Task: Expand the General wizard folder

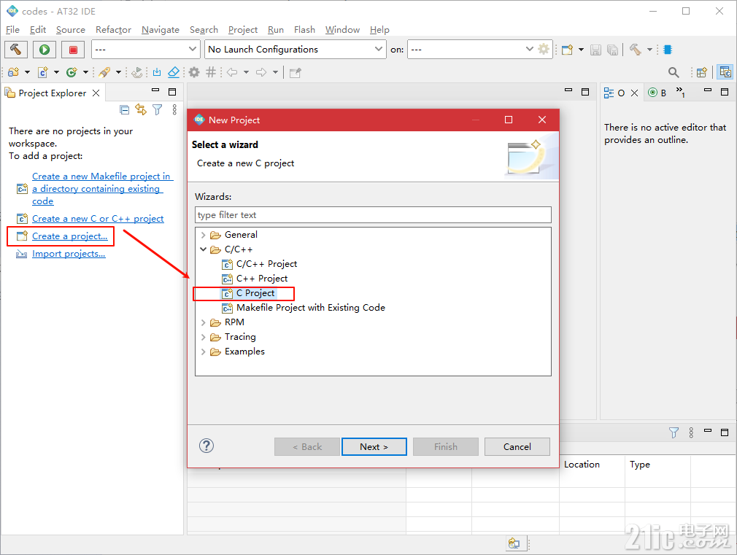Action: [x=203, y=235]
